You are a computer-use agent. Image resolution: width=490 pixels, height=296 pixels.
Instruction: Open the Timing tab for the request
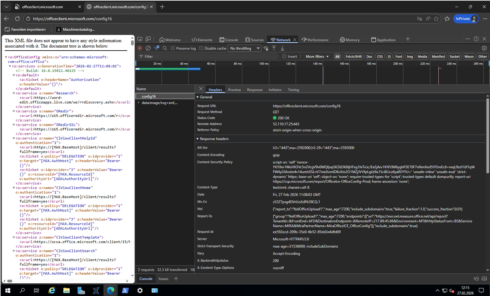[293, 90]
